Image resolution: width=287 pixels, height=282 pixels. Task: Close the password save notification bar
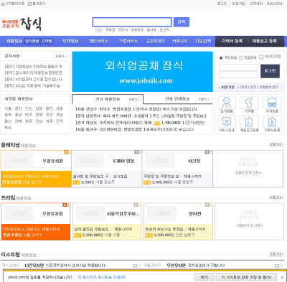(x=282, y=278)
